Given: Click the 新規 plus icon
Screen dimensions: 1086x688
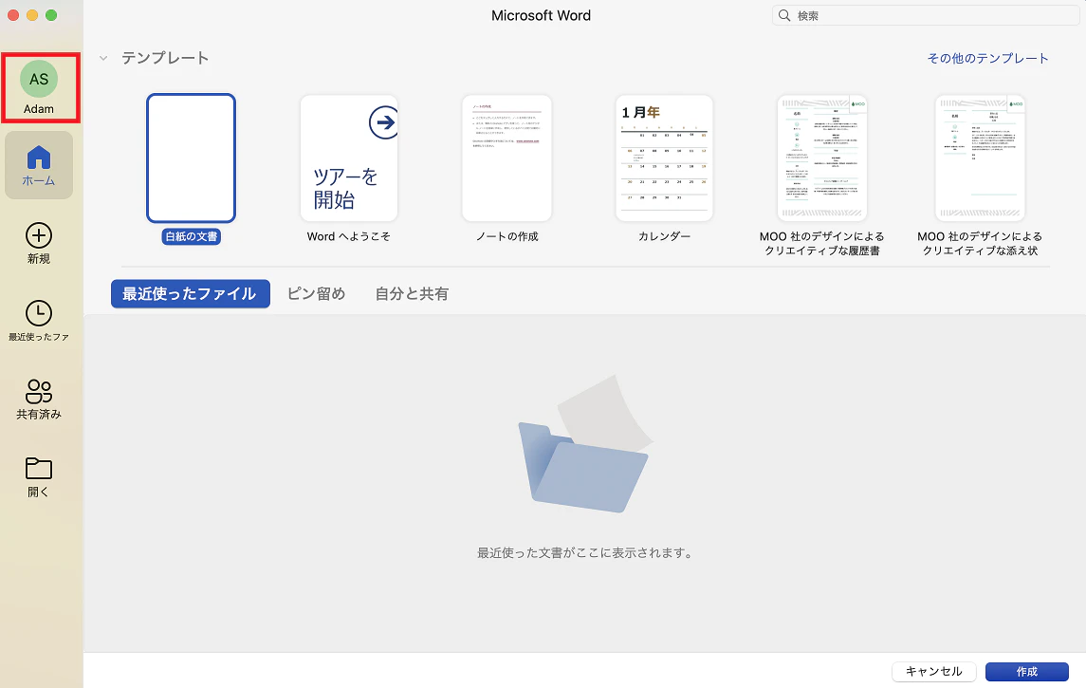Looking at the screenshot, I should (x=39, y=235).
